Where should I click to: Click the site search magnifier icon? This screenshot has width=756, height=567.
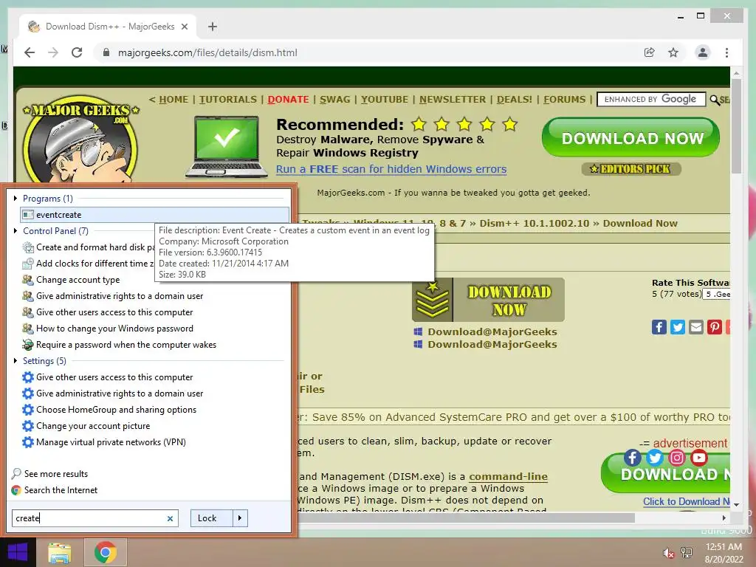(x=715, y=100)
